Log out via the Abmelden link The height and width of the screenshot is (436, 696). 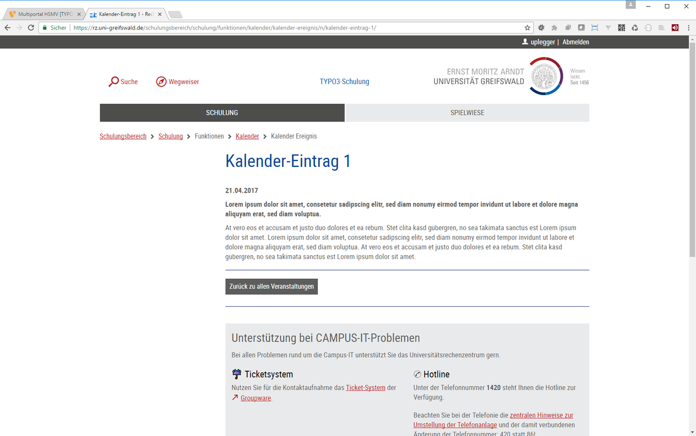tap(575, 42)
